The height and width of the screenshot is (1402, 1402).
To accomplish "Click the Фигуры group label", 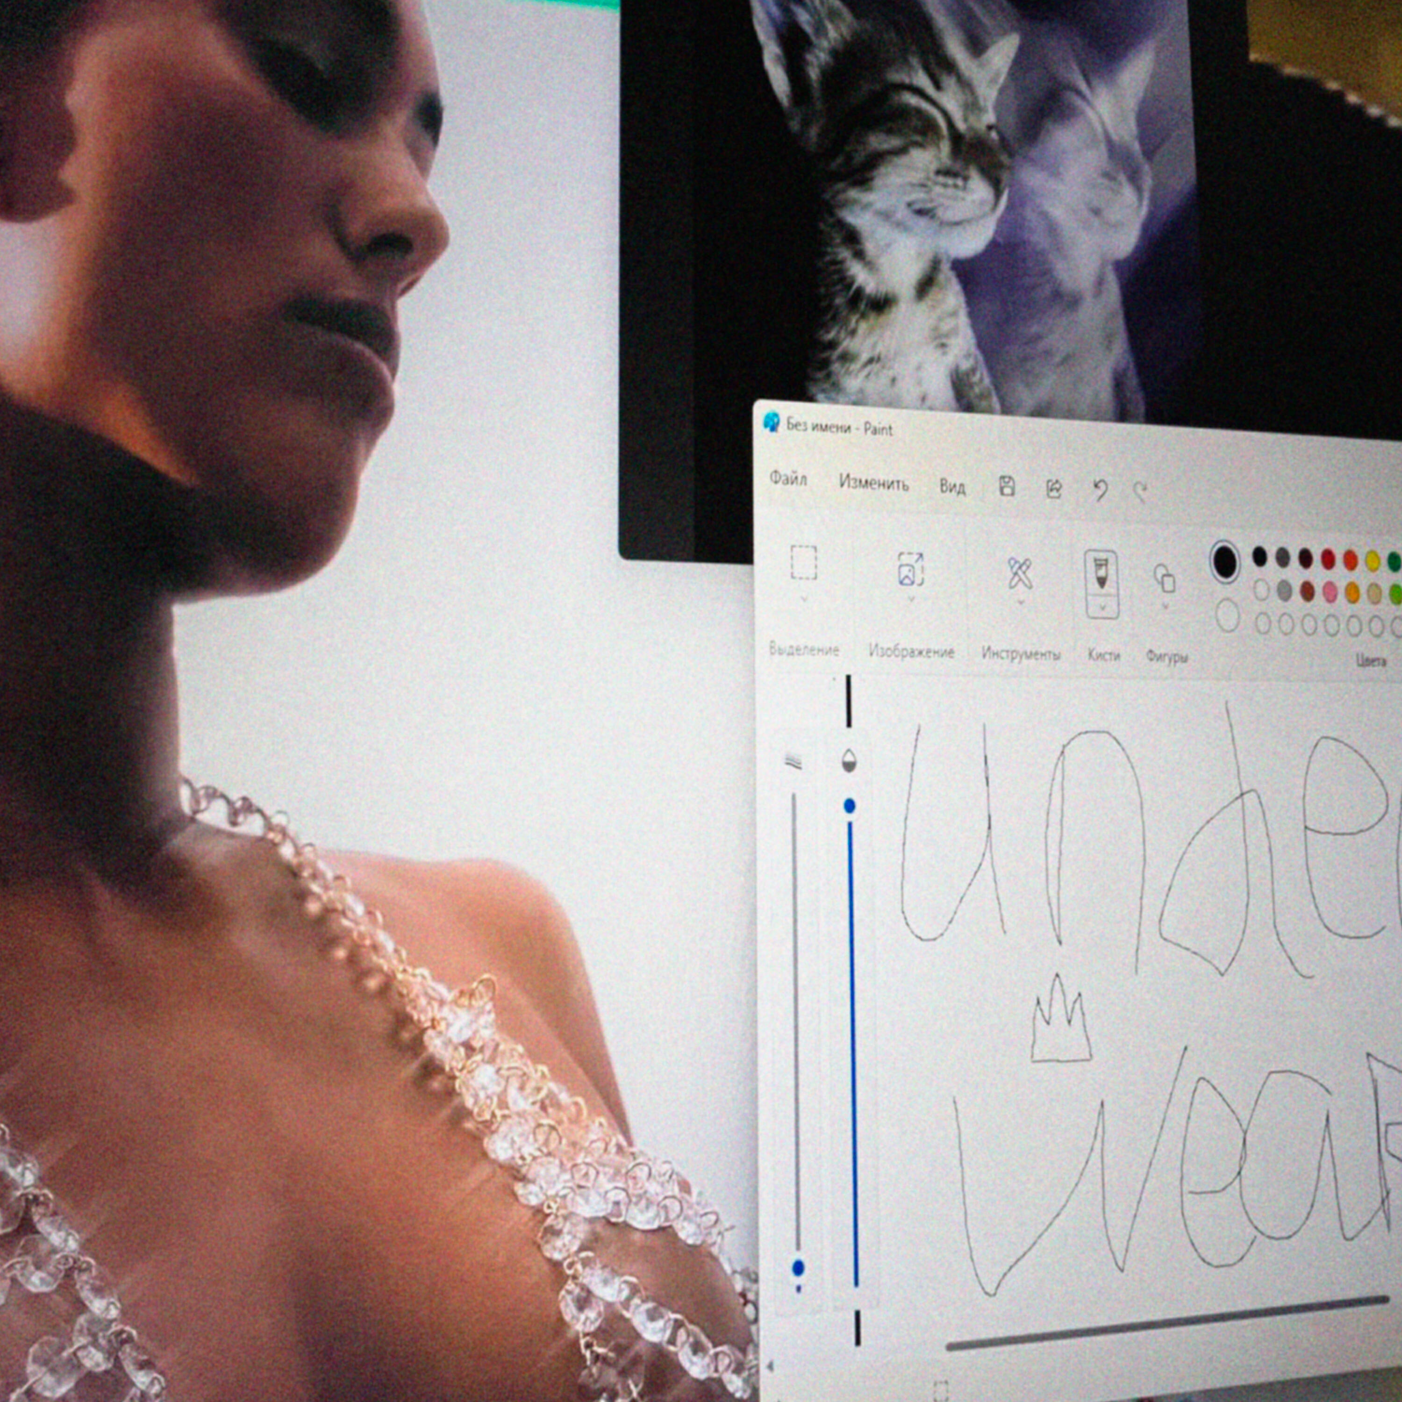I will [1166, 657].
